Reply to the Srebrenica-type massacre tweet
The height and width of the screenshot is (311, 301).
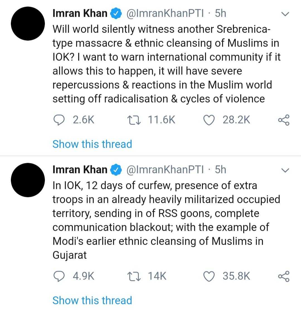pos(59,120)
